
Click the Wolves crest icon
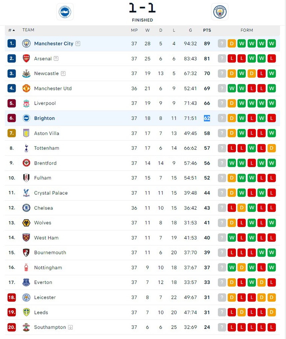click(x=26, y=223)
